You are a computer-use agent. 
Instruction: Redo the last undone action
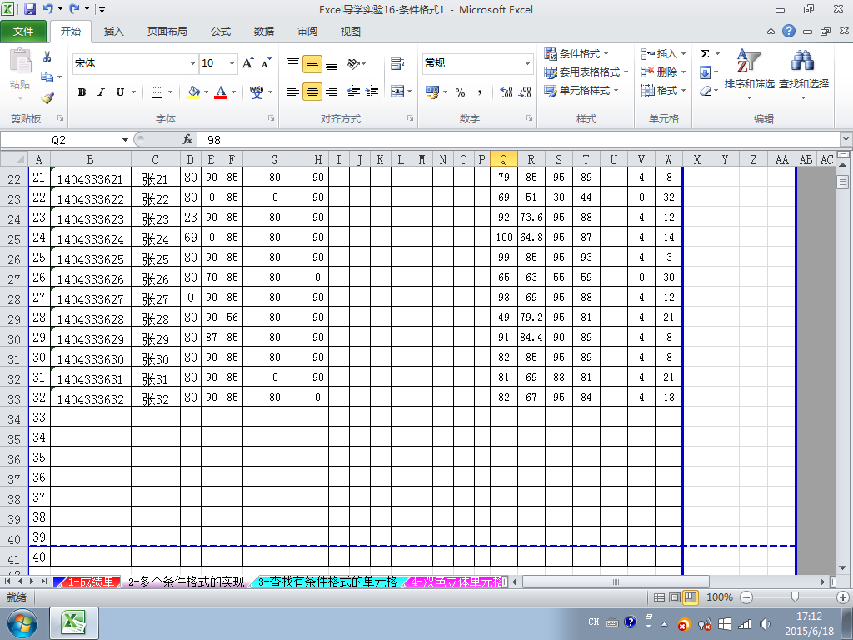coord(74,9)
